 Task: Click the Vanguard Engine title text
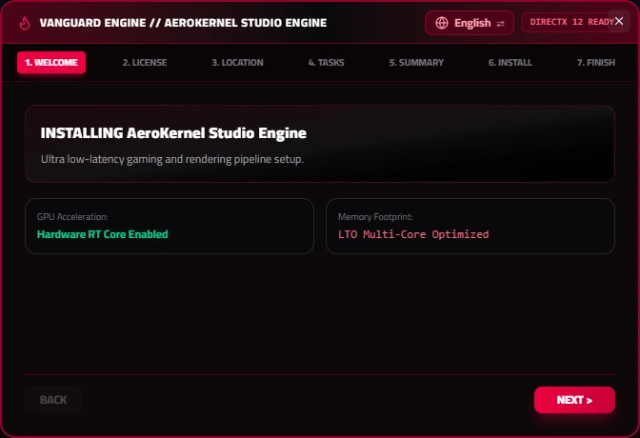click(x=183, y=23)
